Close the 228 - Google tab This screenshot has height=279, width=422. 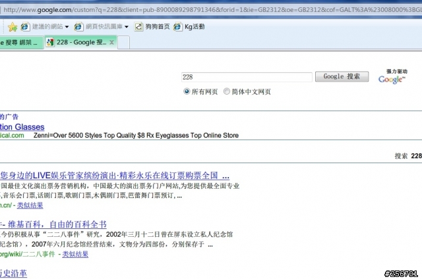(111, 42)
